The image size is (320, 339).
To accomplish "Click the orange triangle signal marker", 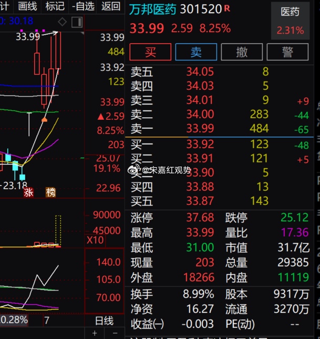I will 44,119.
